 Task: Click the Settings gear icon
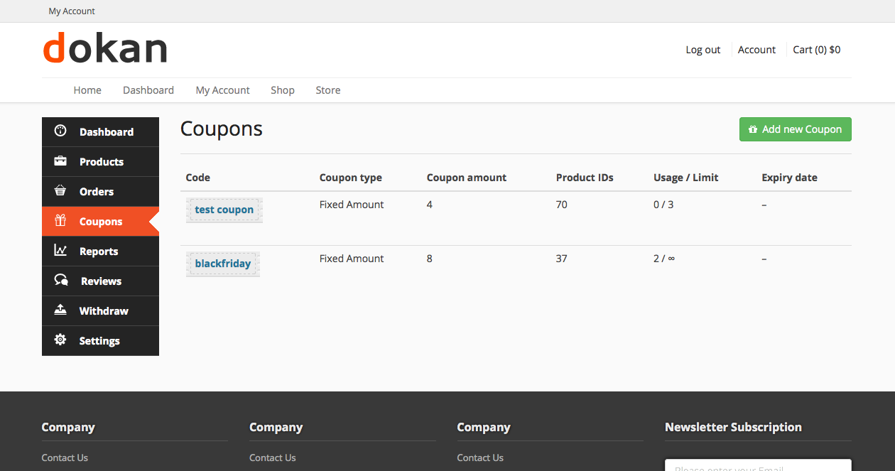coord(60,340)
